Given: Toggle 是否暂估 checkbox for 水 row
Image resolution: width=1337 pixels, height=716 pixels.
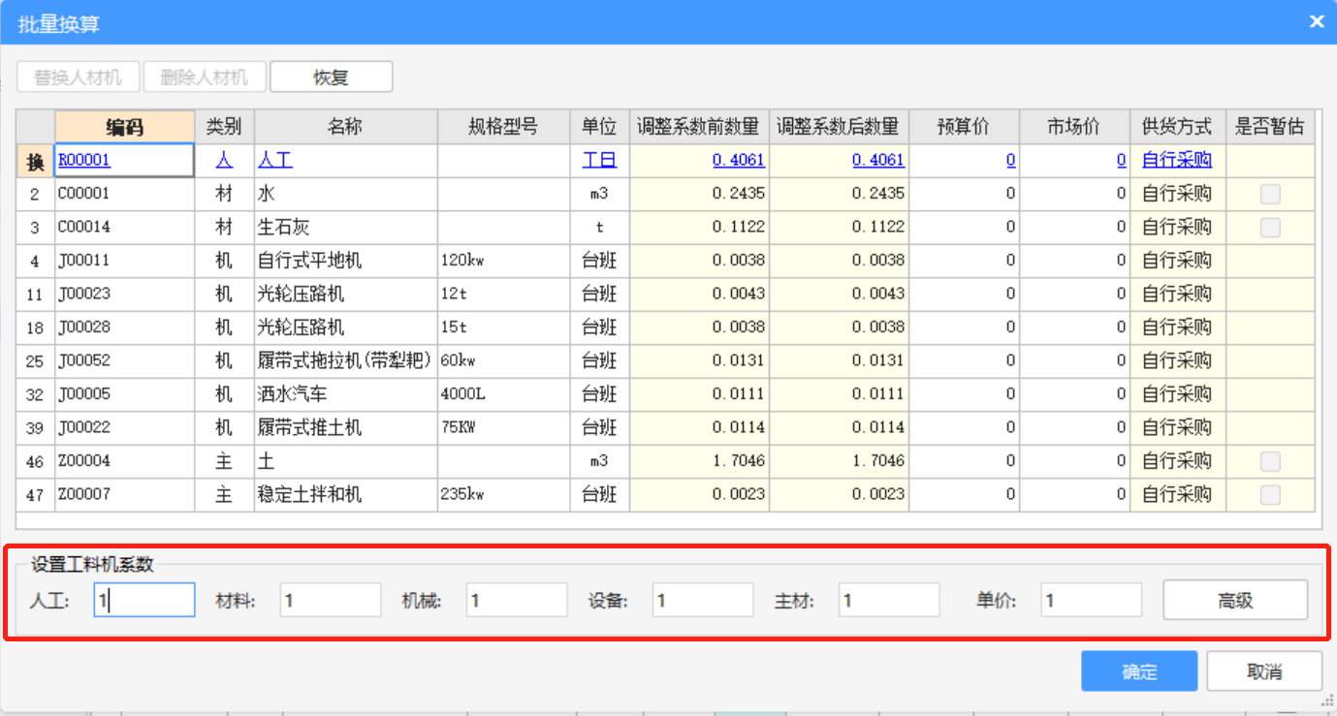Looking at the screenshot, I should click(x=1269, y=194).
